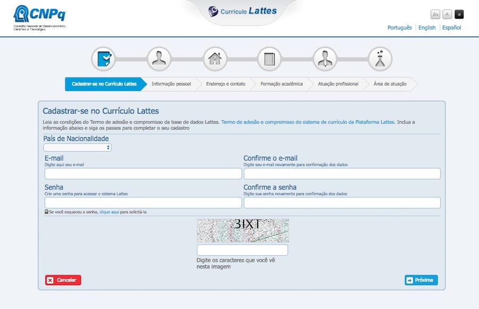Click the red Cancelar button
This screenshot has width=479, height=309.
(63, 280)
